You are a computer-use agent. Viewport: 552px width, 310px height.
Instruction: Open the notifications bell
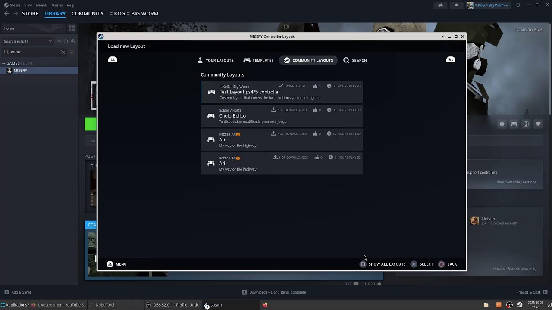(x=456, y=5)
